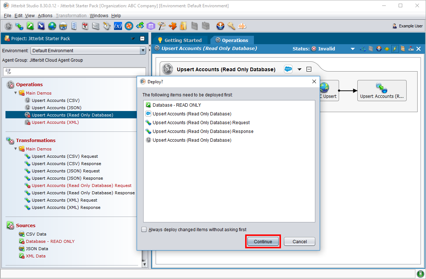Click the key icon in toolbar
Image resolution: width=426 pixels, height=279 pixels.
[x=231, y=26]
